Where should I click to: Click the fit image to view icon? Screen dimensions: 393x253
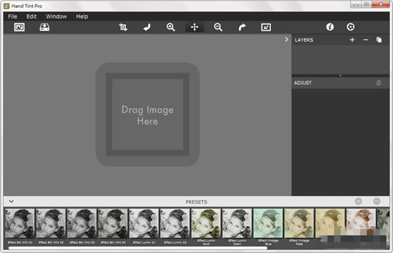click(x=266, y=27)
